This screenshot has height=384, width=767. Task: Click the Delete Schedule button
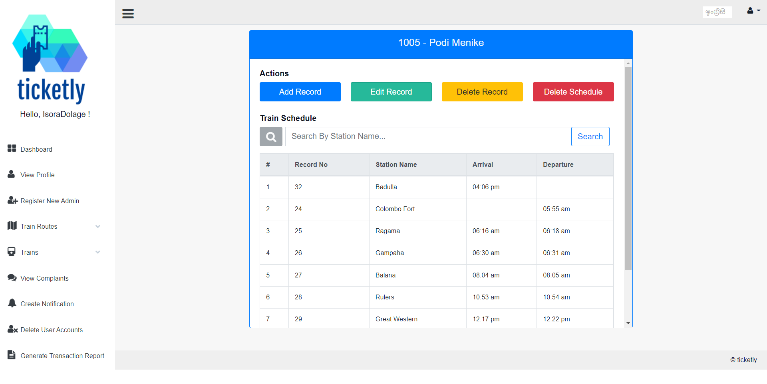(573, 92)
